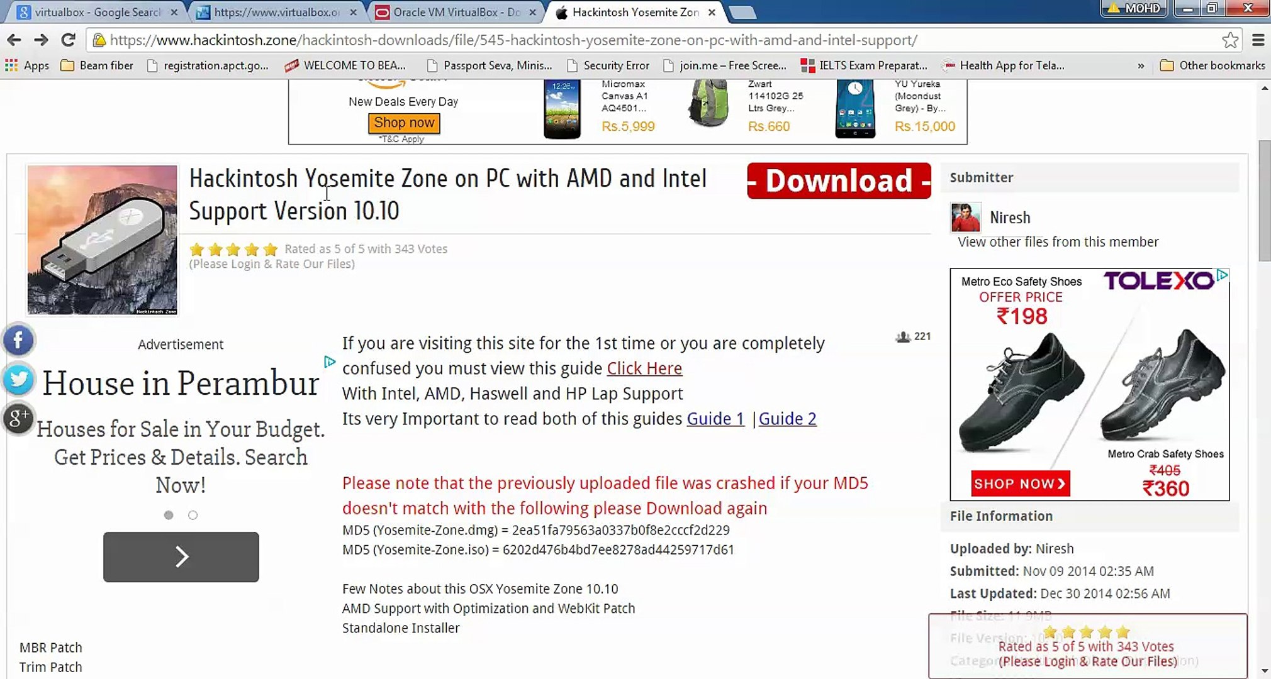Viewport: 1271px width, 679px height.
Task: Open the Guide 1 link
Action: tap(715, 419)
